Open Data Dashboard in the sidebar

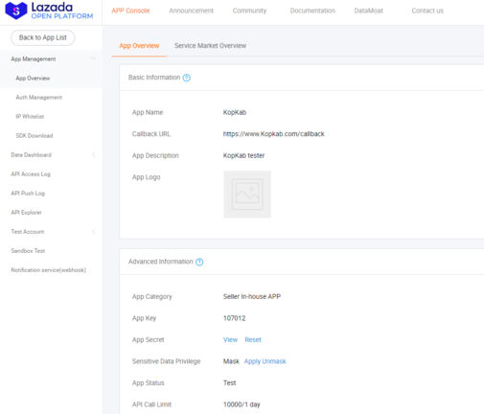point(31,155)
